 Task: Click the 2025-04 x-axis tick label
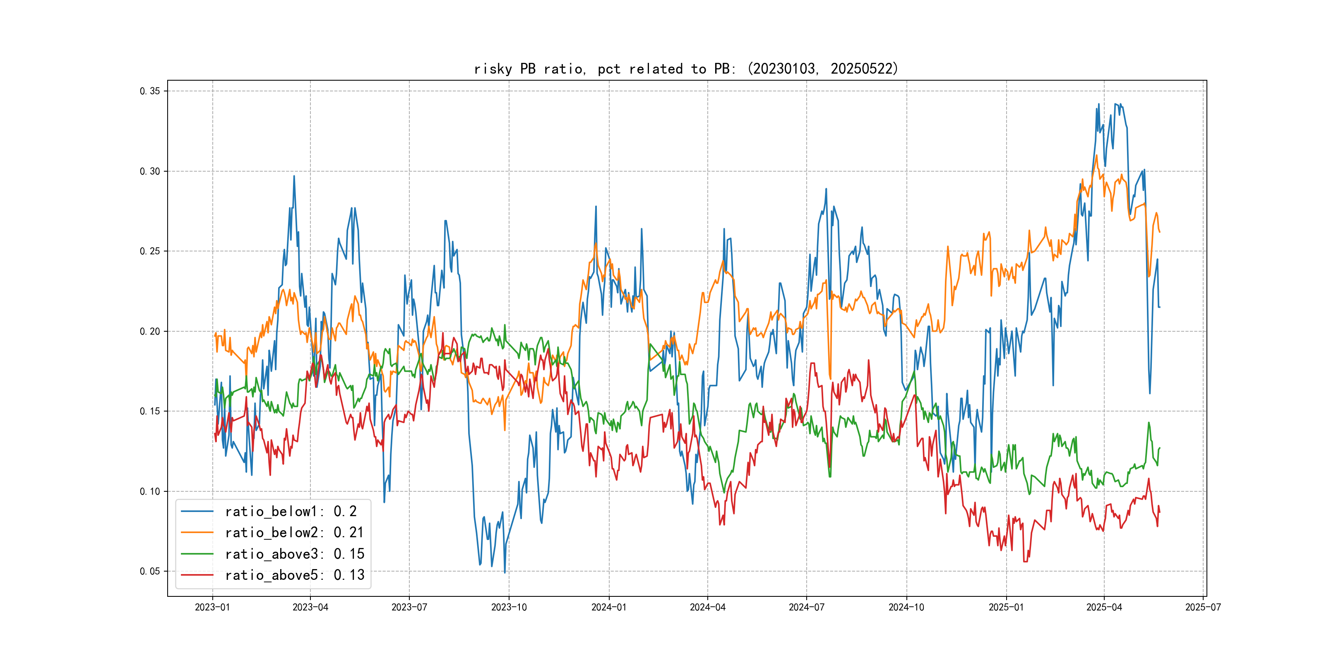click(x=1104, y=607)
